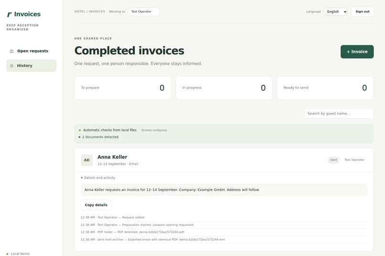Click the History clock icon

pyautogui.click(x=11, y=66)
